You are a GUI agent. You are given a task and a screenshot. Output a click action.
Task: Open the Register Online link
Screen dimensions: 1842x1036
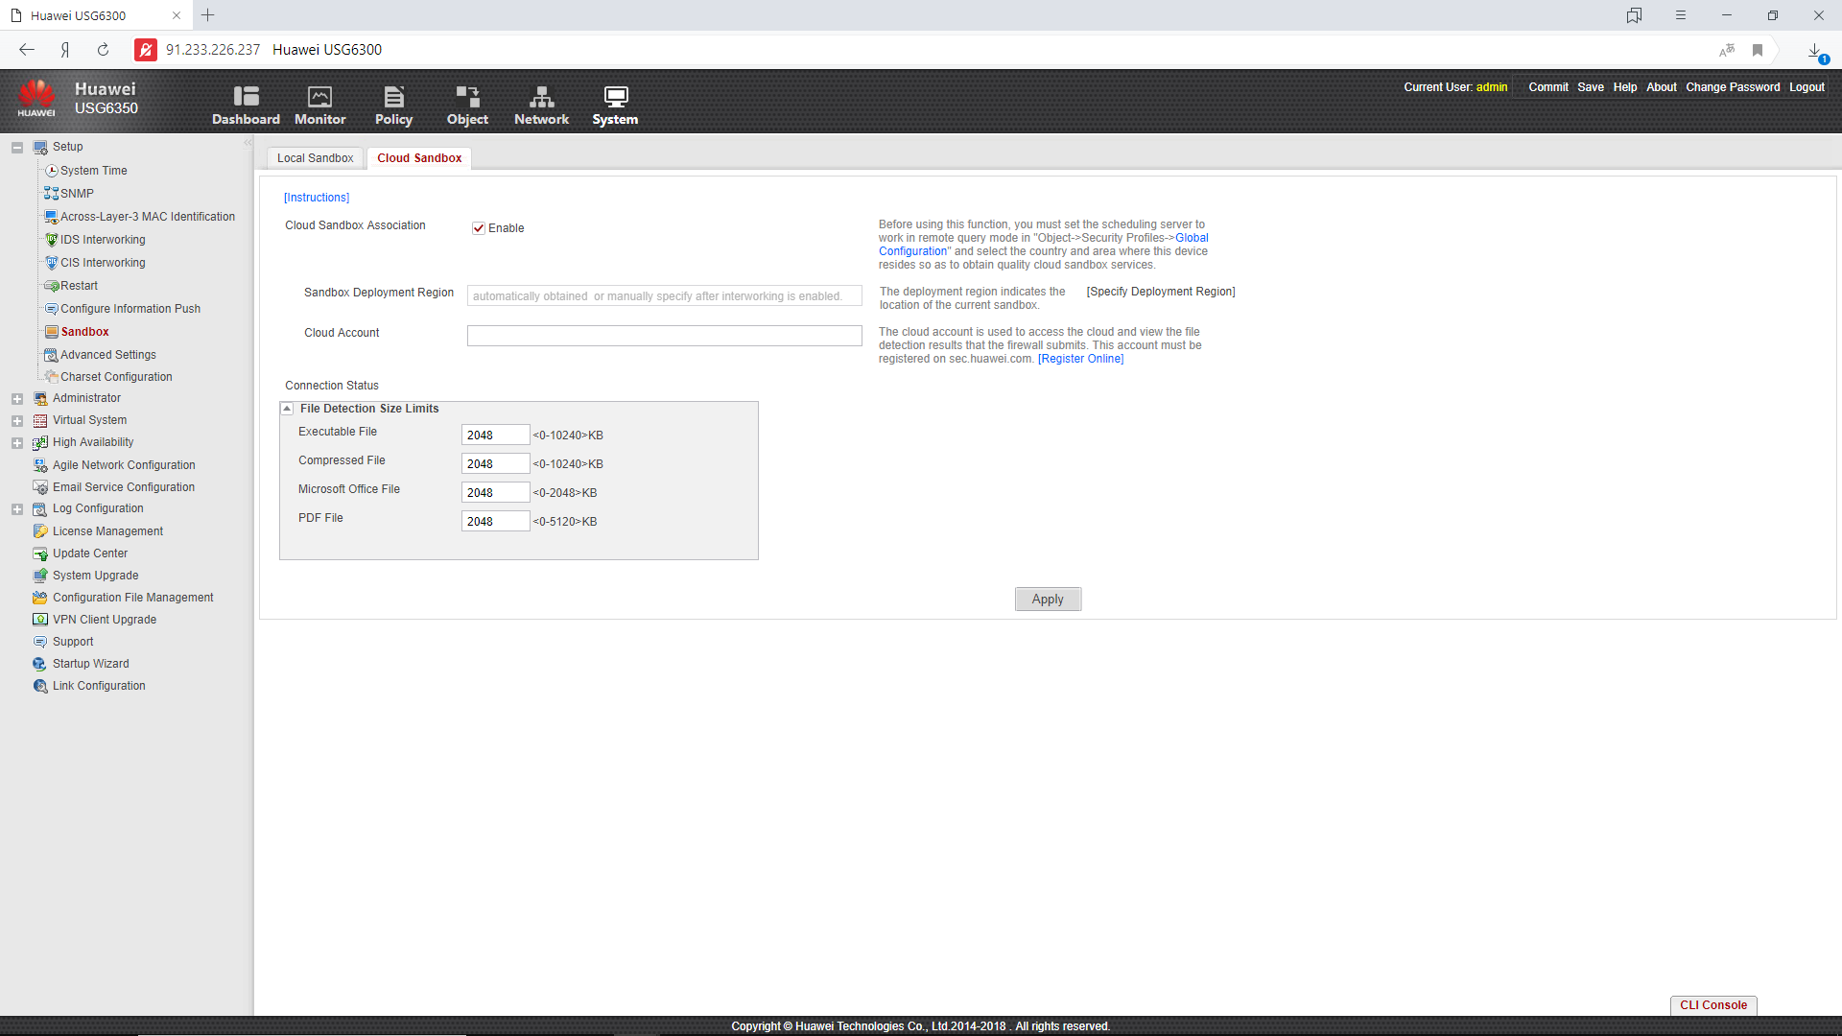click(x=1080, y=359)
